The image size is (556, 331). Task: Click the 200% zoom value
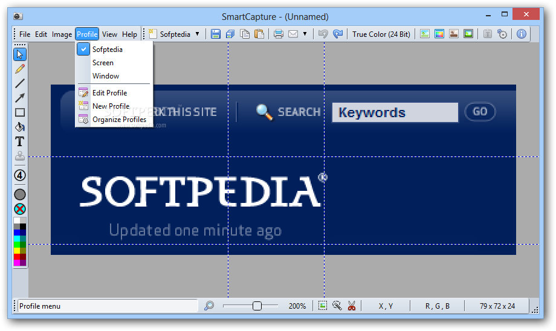coord(297,306)
